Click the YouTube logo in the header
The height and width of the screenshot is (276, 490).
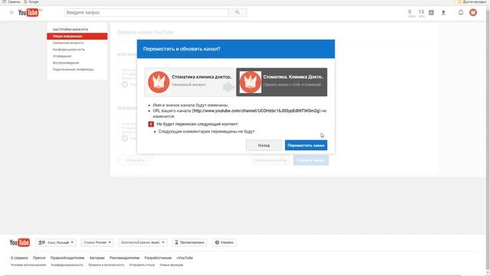click(29, 12)
